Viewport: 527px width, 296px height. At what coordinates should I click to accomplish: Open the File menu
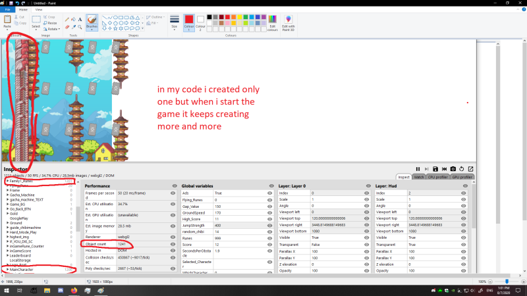7,9
